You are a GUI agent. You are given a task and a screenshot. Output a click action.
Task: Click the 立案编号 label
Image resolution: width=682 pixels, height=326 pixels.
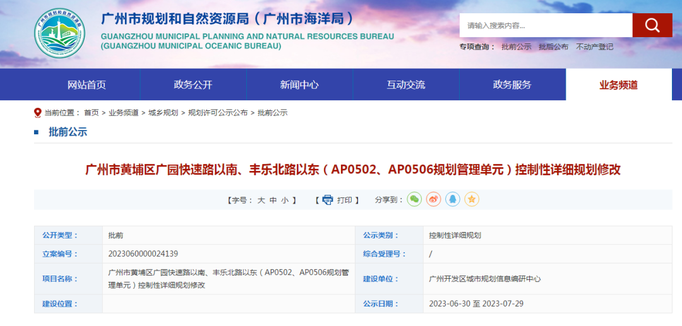click(x=60, y=254)
